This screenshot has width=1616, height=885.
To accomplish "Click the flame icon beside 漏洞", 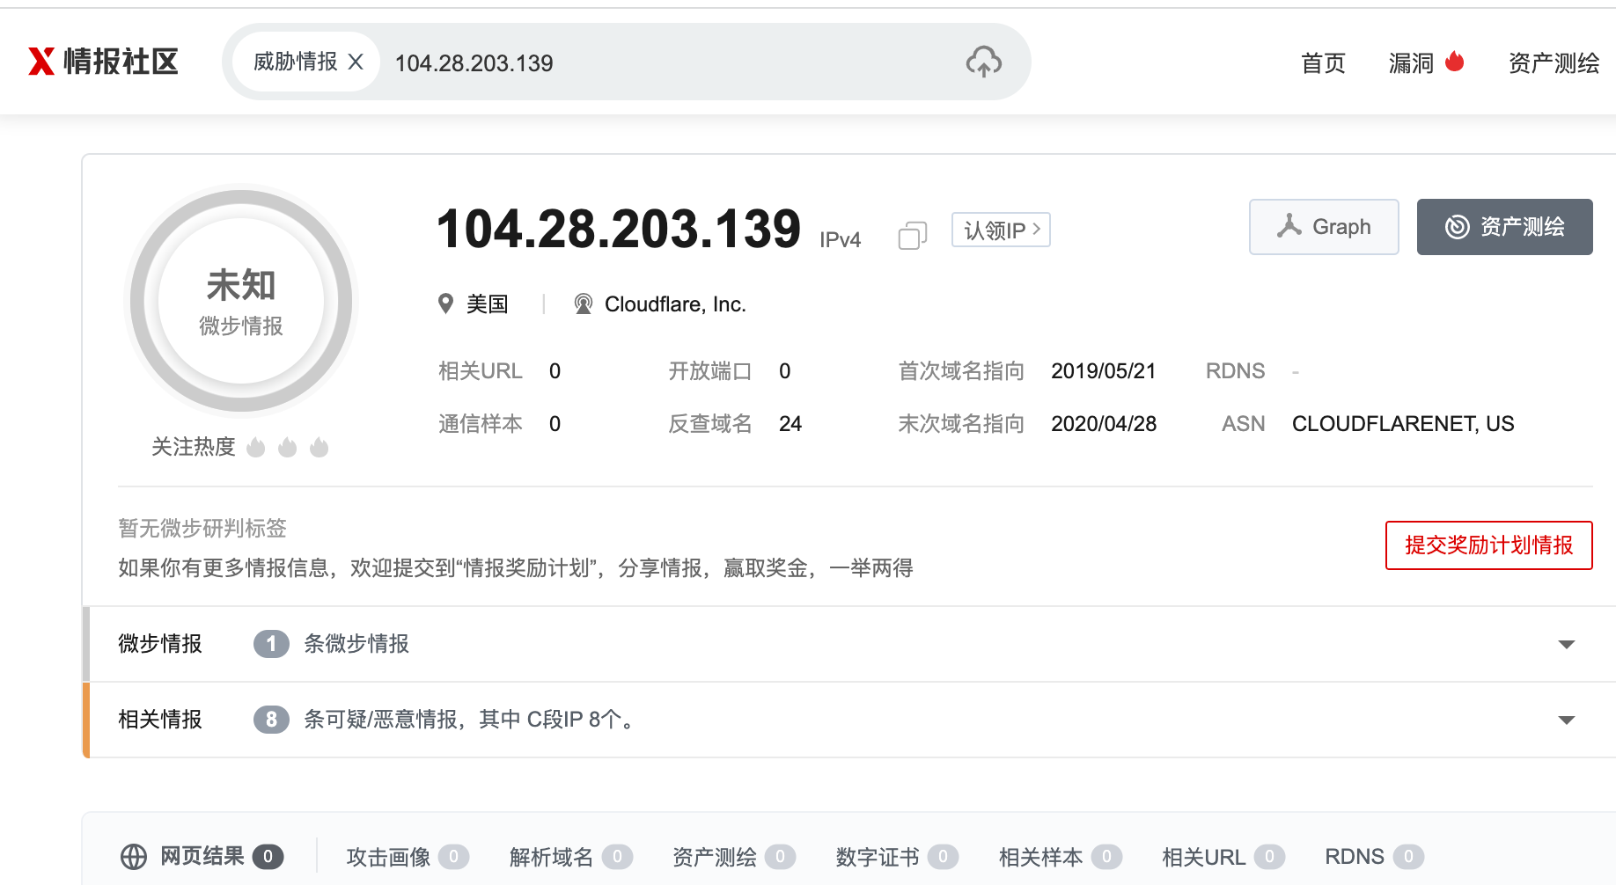I will click(1455, 61).
